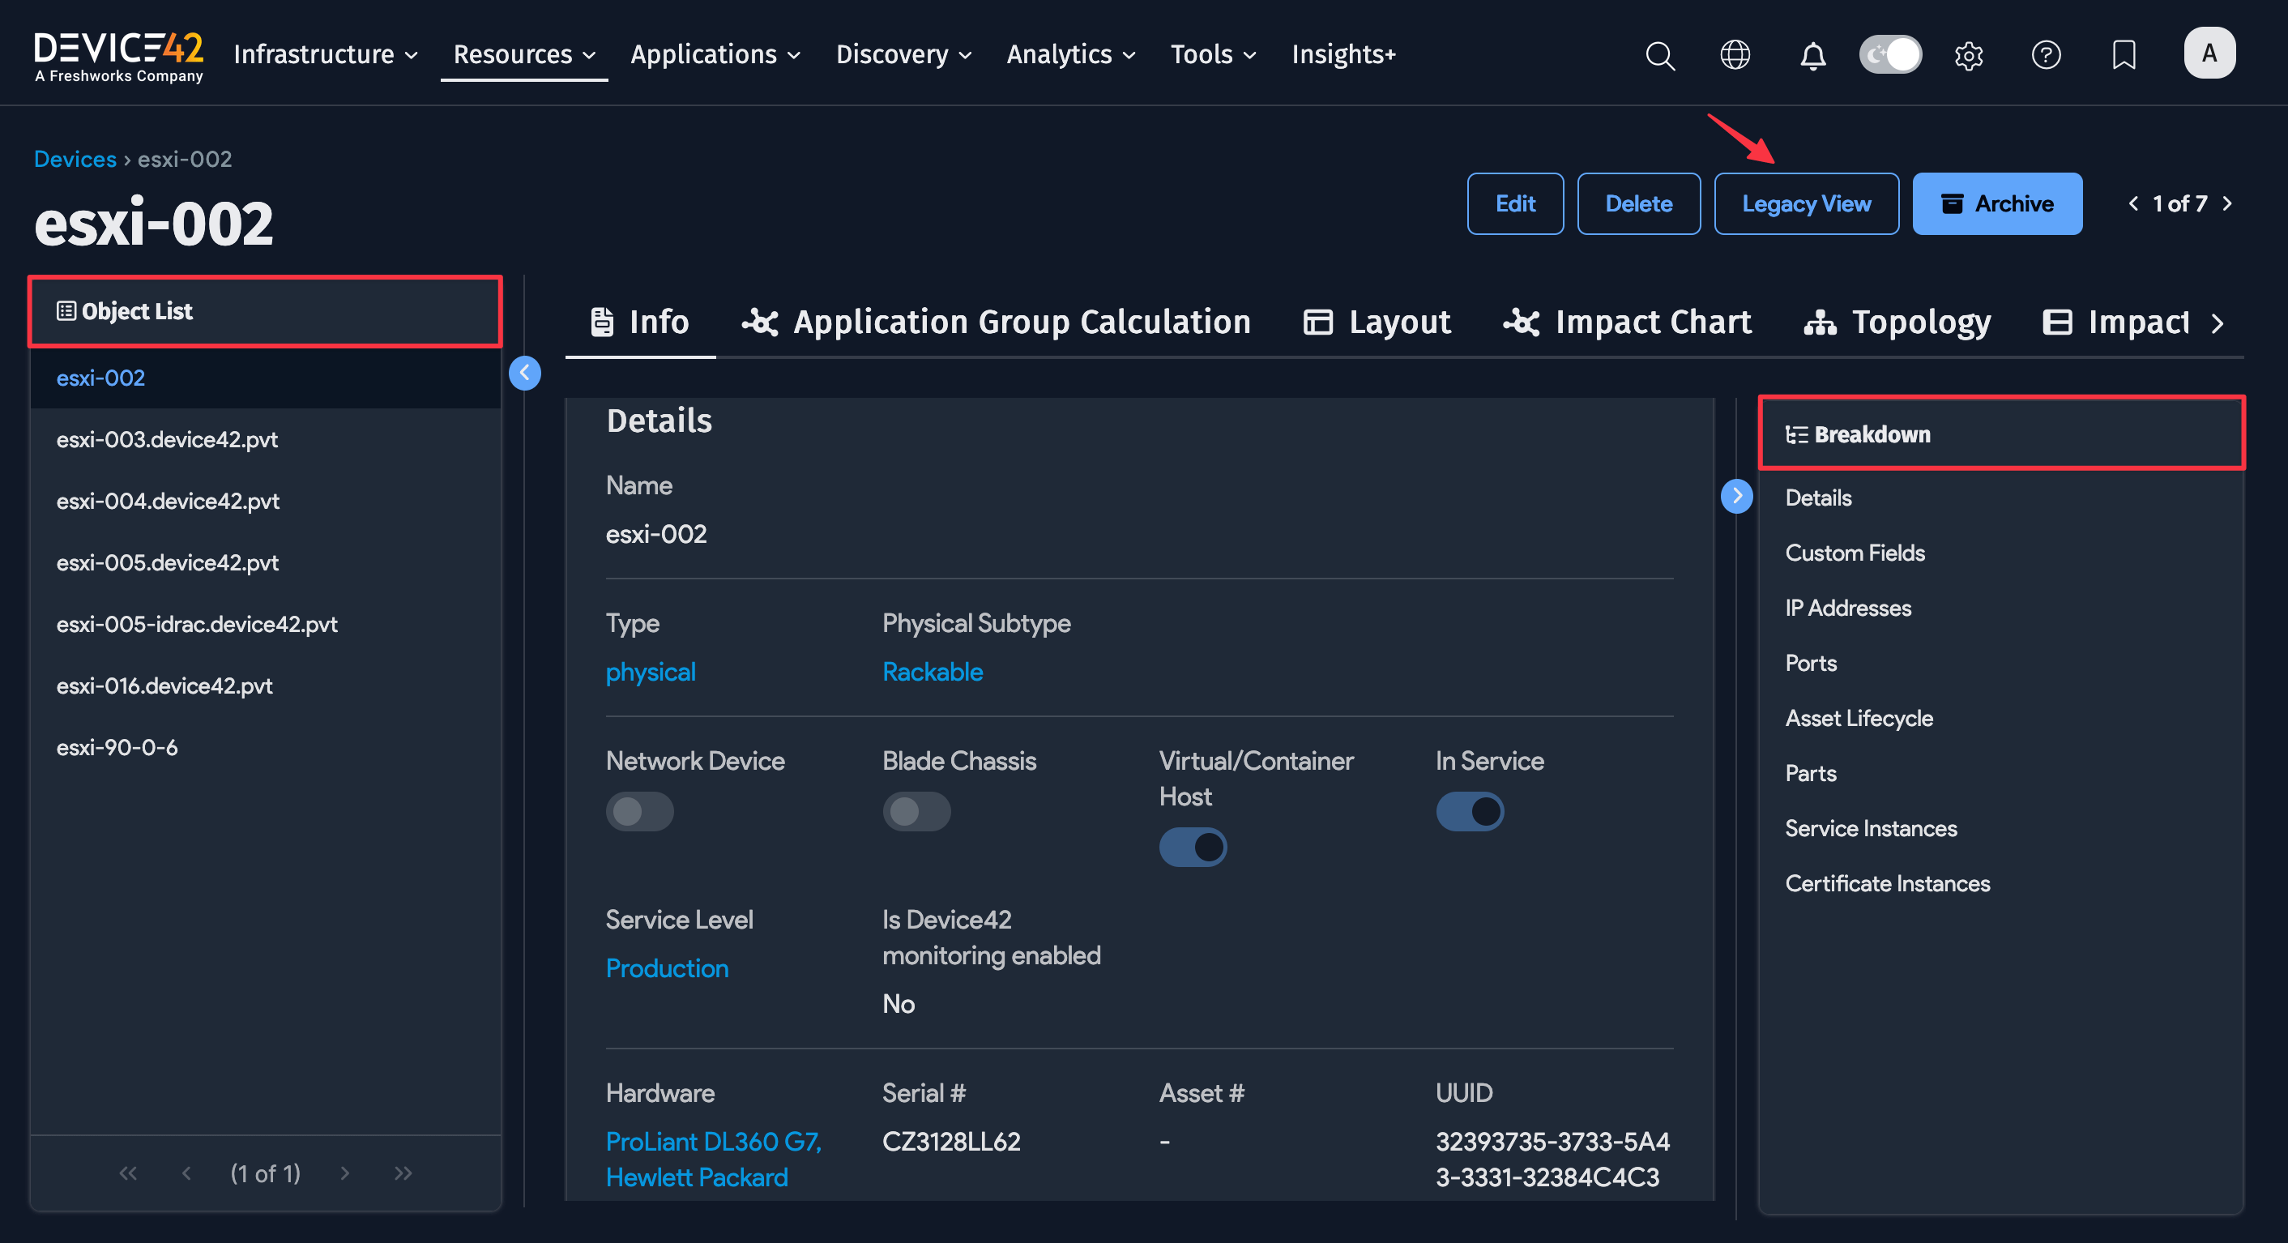
Task: Open the help question mark icon
Action: point(2046,55)
